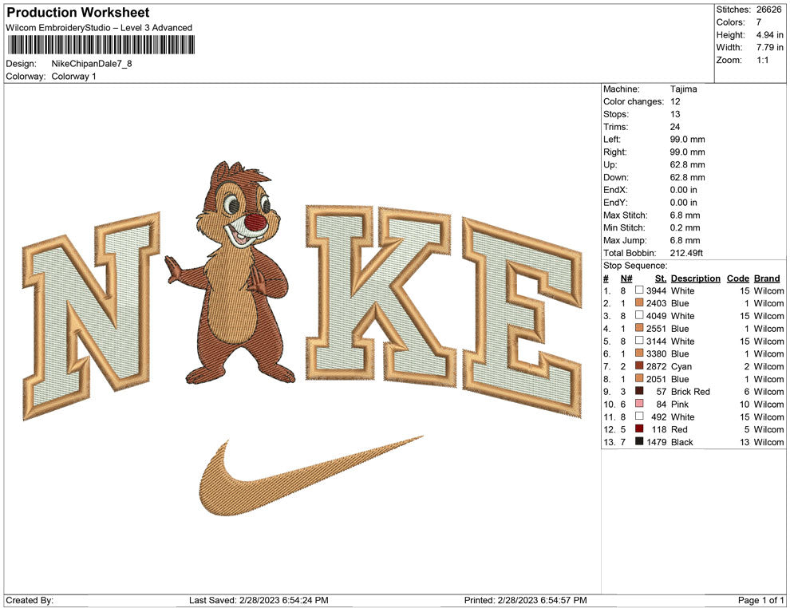Click the tan swatch in the 2403 Blue row

click(639, 302)
